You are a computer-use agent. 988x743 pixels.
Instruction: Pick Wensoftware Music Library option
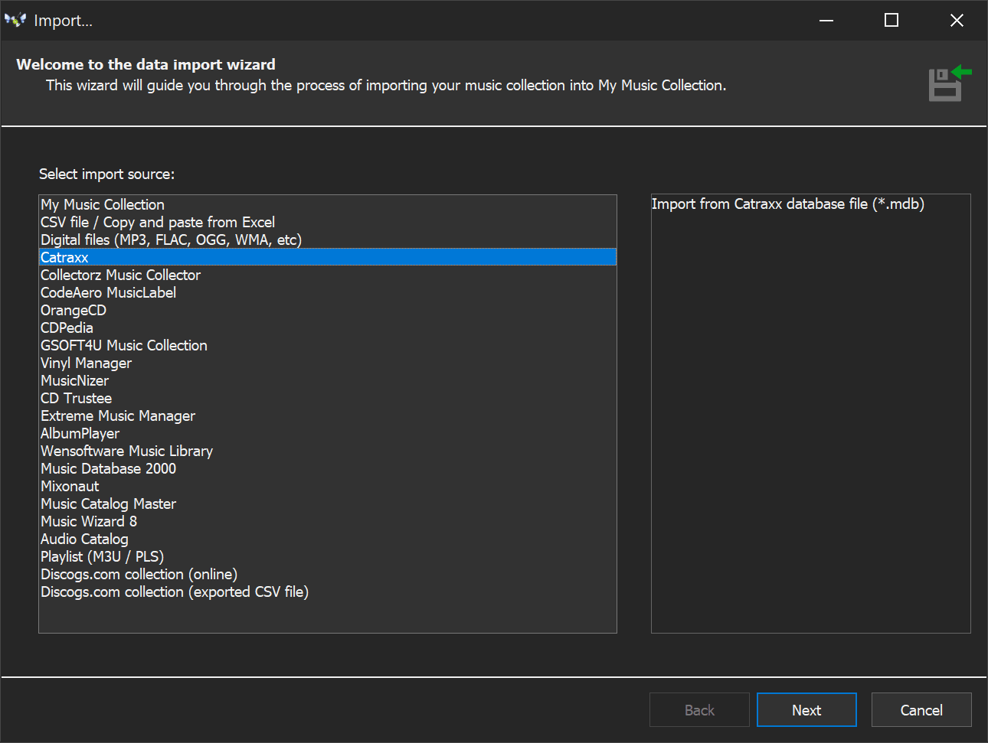point(126,451)
